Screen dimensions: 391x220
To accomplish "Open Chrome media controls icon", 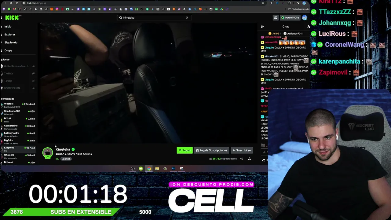I will pyautogui.click(x=298, y=3).
